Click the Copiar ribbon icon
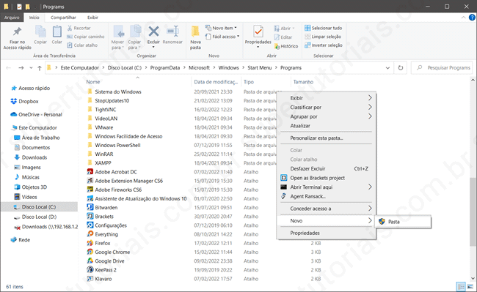 point(40,31)
